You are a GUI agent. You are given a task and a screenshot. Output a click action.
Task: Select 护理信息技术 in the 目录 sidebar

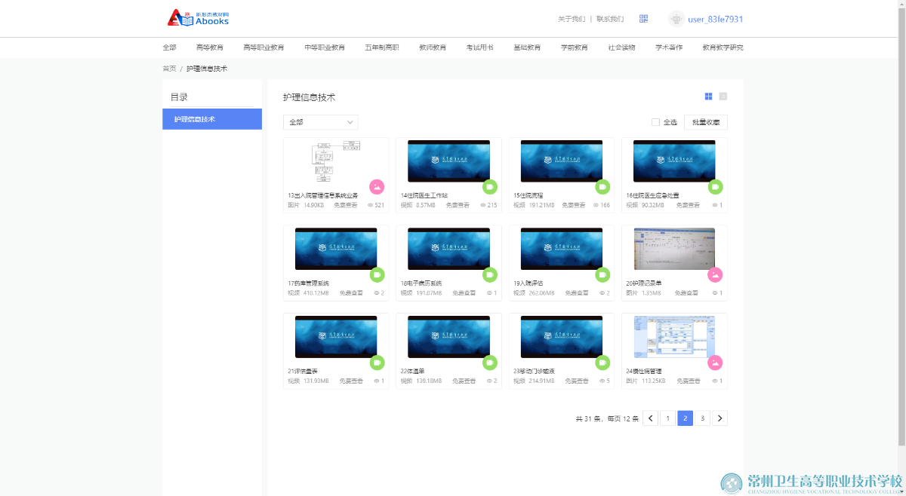coord(211,119)
